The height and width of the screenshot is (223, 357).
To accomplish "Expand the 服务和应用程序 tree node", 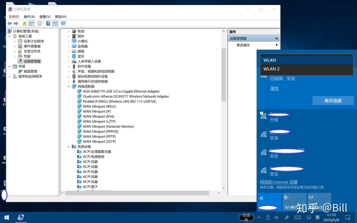I will (9, 76).
